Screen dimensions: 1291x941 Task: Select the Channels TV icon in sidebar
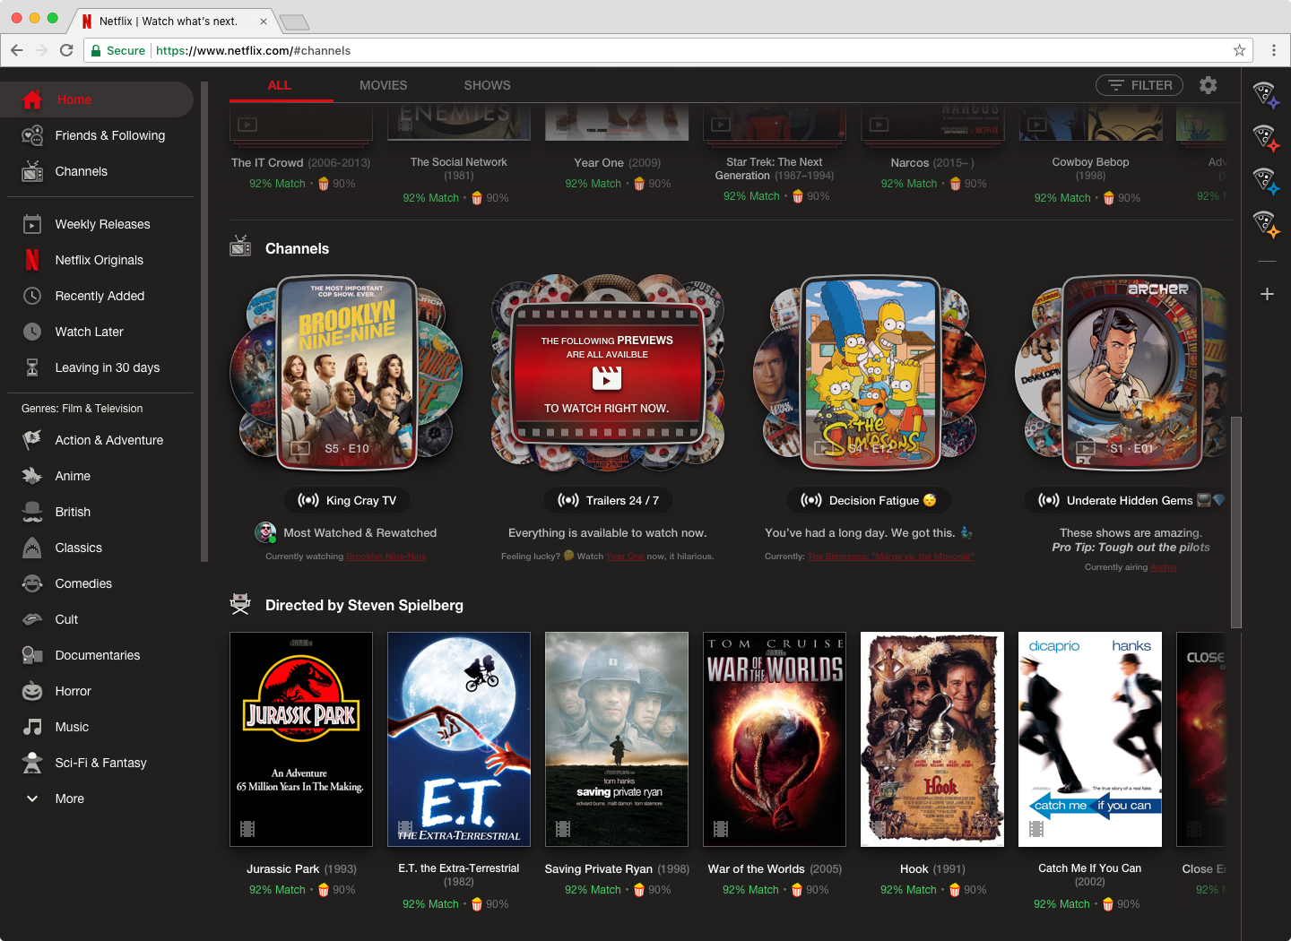coord(32,171)
